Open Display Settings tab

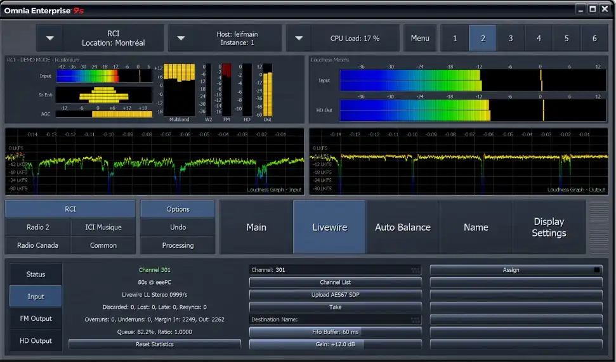549,227
